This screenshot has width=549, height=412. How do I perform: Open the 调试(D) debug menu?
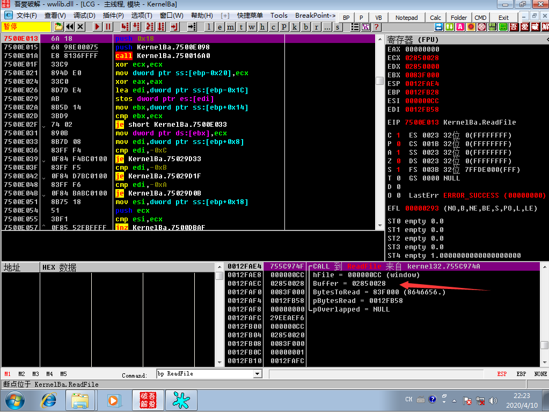(84, 16)
